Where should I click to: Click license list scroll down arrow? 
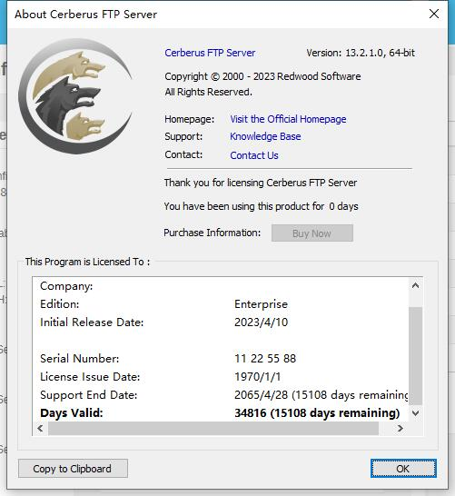(x=415, y=413)
